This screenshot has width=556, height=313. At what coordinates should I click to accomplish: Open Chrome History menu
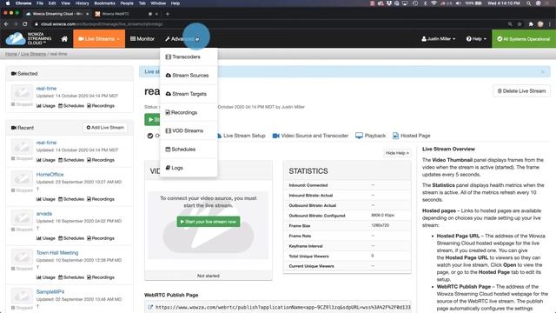click(x=82, y=3)
